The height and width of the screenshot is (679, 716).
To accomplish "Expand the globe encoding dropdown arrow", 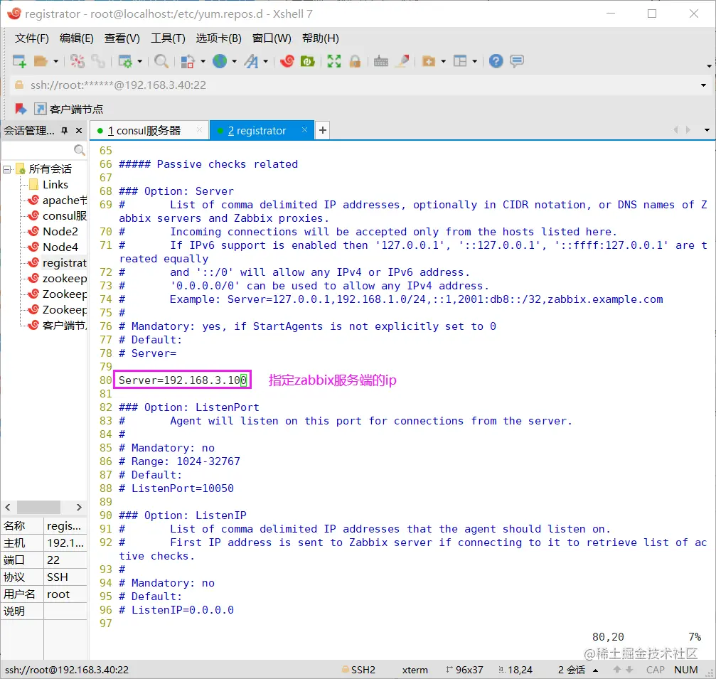I will coord(234,61).
